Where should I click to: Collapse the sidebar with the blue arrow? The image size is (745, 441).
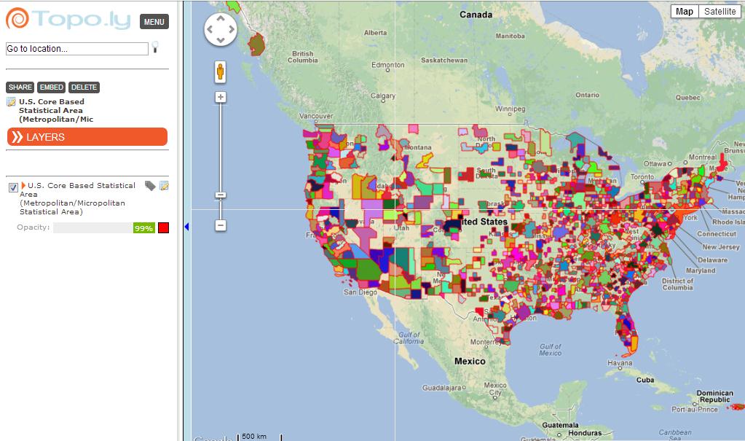(x=186, y=227)
